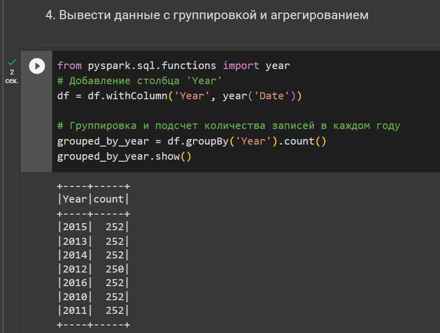Run the code cell with play button
Screen dimensions: 440x333
click(x=37, y=66)
